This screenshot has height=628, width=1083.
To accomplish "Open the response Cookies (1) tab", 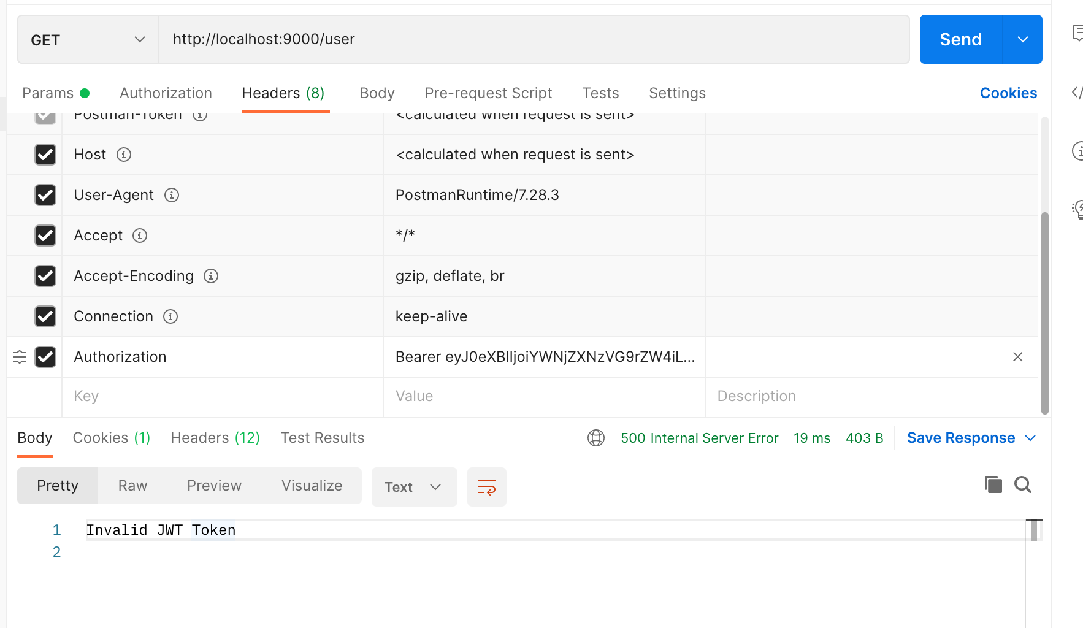I will pos(112,438).
